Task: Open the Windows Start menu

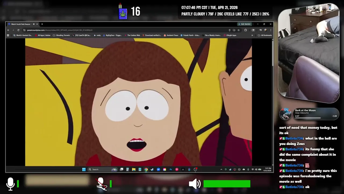Action: (x=84, y=169)
